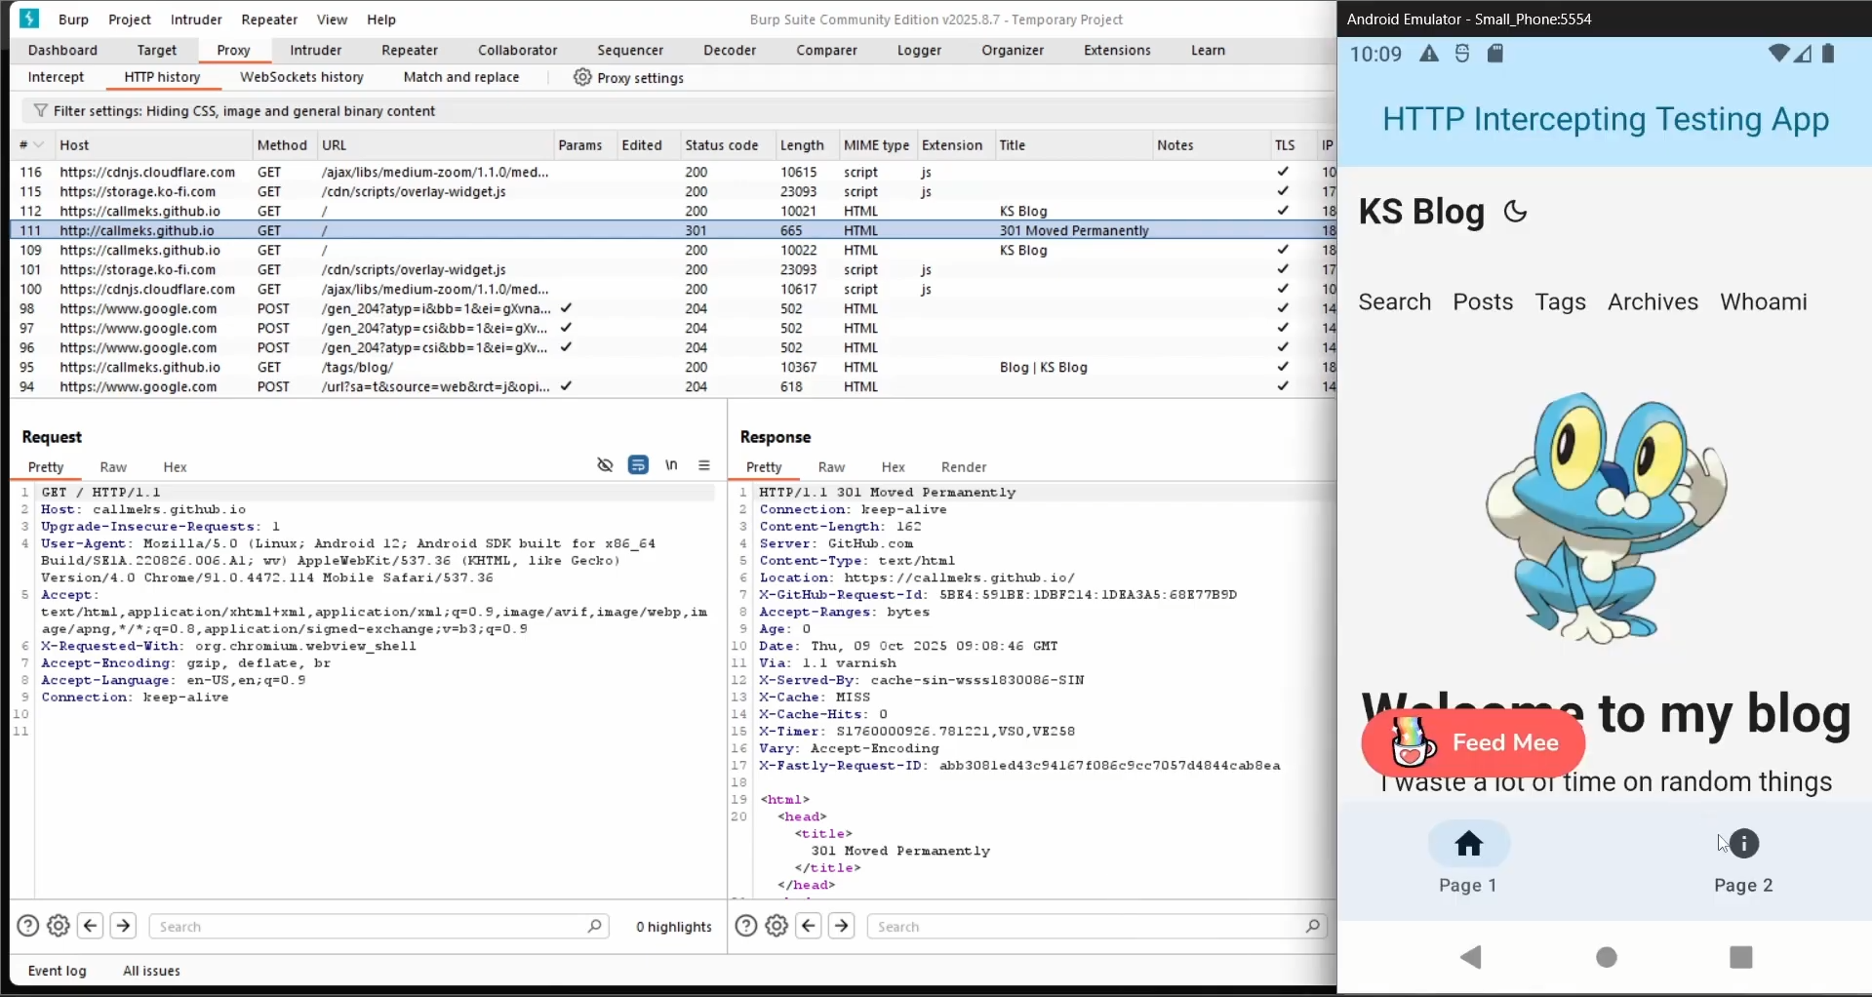Image resolution: width=1872 pixels, height=997 pixels.
Task: Tap the Page 1 home icon
Action: pos(1469,844)
